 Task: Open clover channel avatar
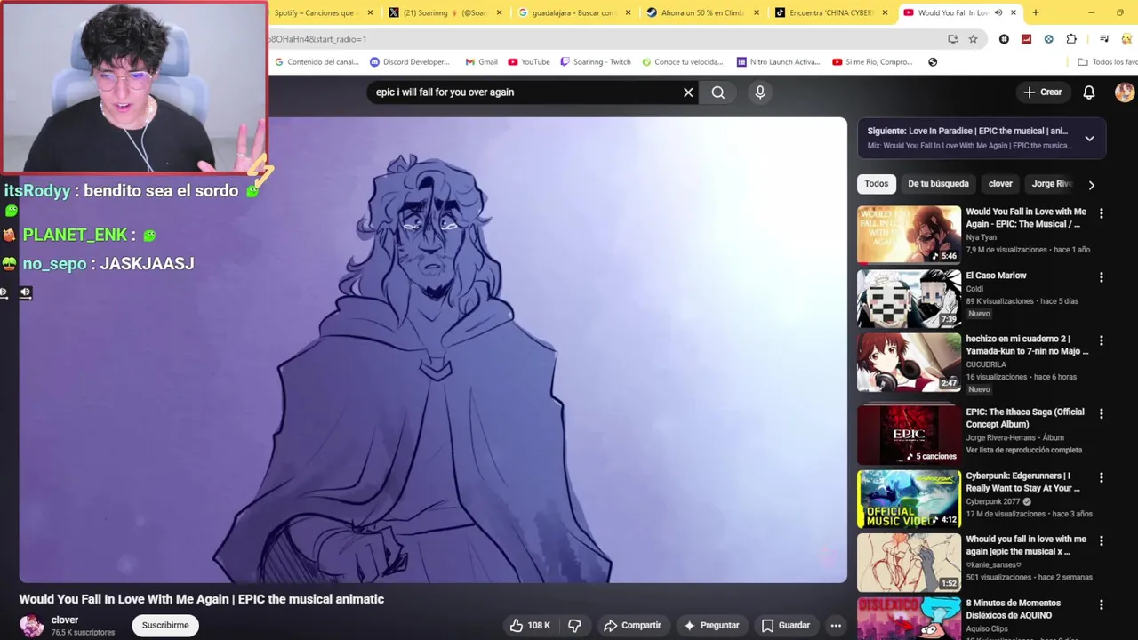32,626
